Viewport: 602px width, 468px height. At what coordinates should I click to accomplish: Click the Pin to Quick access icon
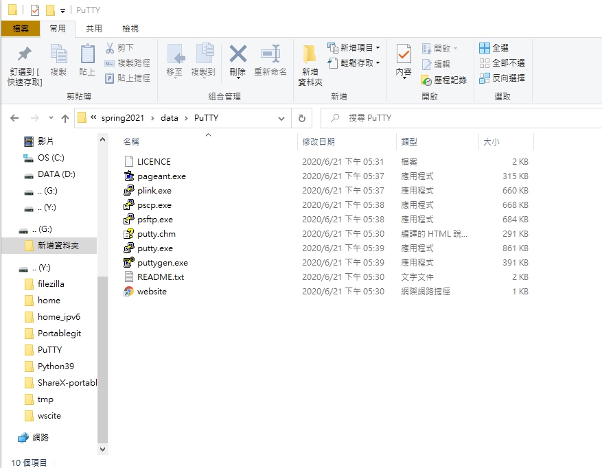[25, 54]
